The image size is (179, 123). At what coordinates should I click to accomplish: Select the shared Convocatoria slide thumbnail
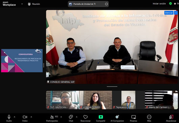coord(22,61)
